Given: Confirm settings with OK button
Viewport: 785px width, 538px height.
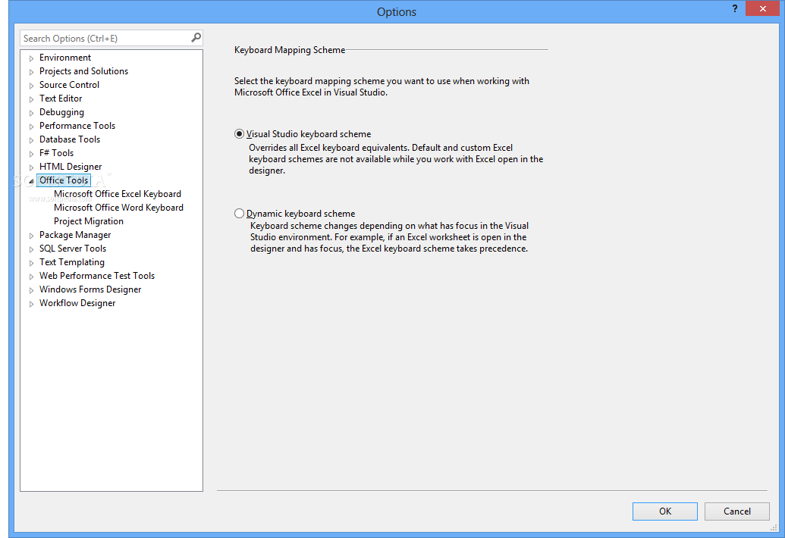Looking at the screenshot, I should pos(665,511).
